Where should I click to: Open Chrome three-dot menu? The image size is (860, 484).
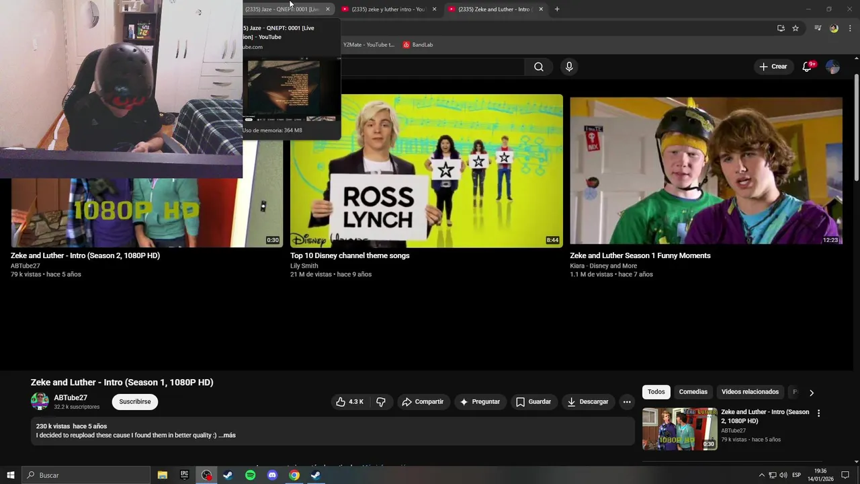(850, 28)
